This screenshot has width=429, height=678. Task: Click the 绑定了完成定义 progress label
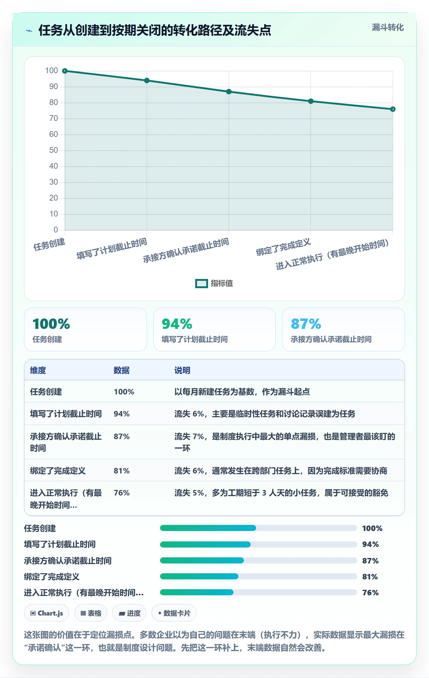52,577
